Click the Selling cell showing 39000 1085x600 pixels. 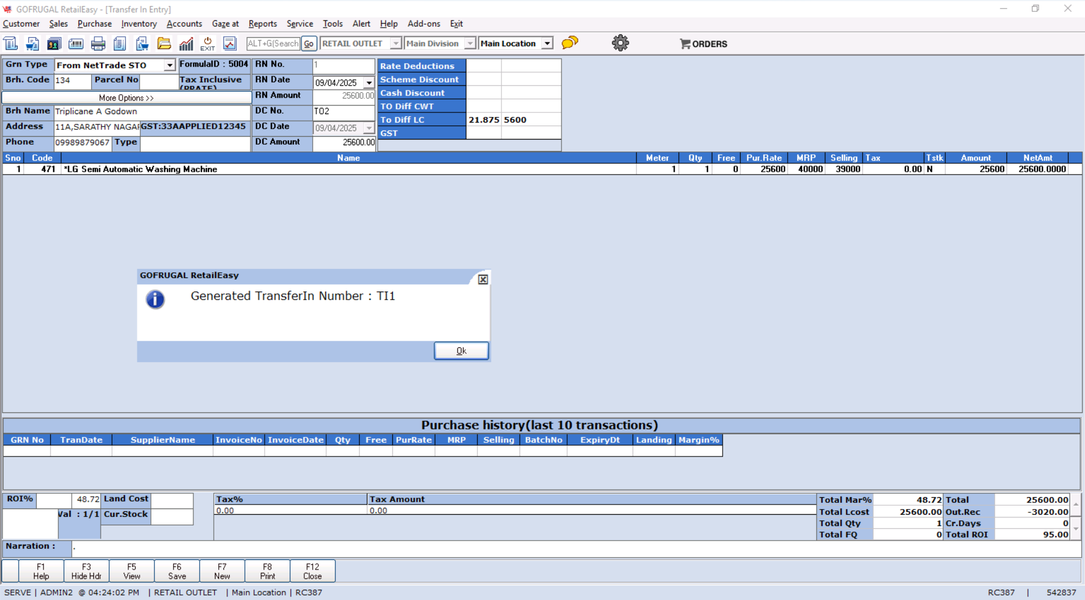844,169
